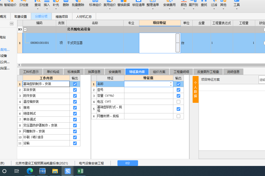Click the 锁定清单 toolbar tool
This screenshot has width=265, height=176.
(138, 3)
